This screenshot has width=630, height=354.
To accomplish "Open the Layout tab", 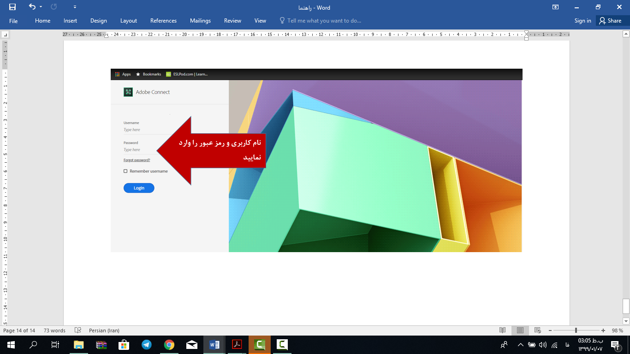I will click(x=129, y=21).
